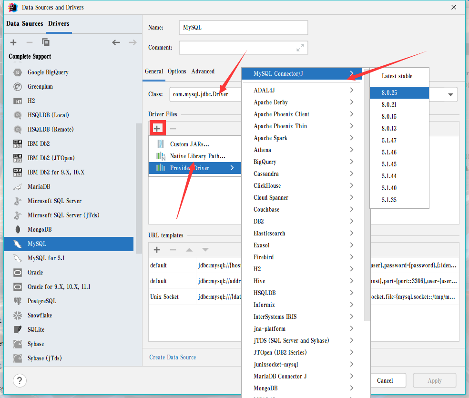Click the add driver file plus icon

pos(157,128)
